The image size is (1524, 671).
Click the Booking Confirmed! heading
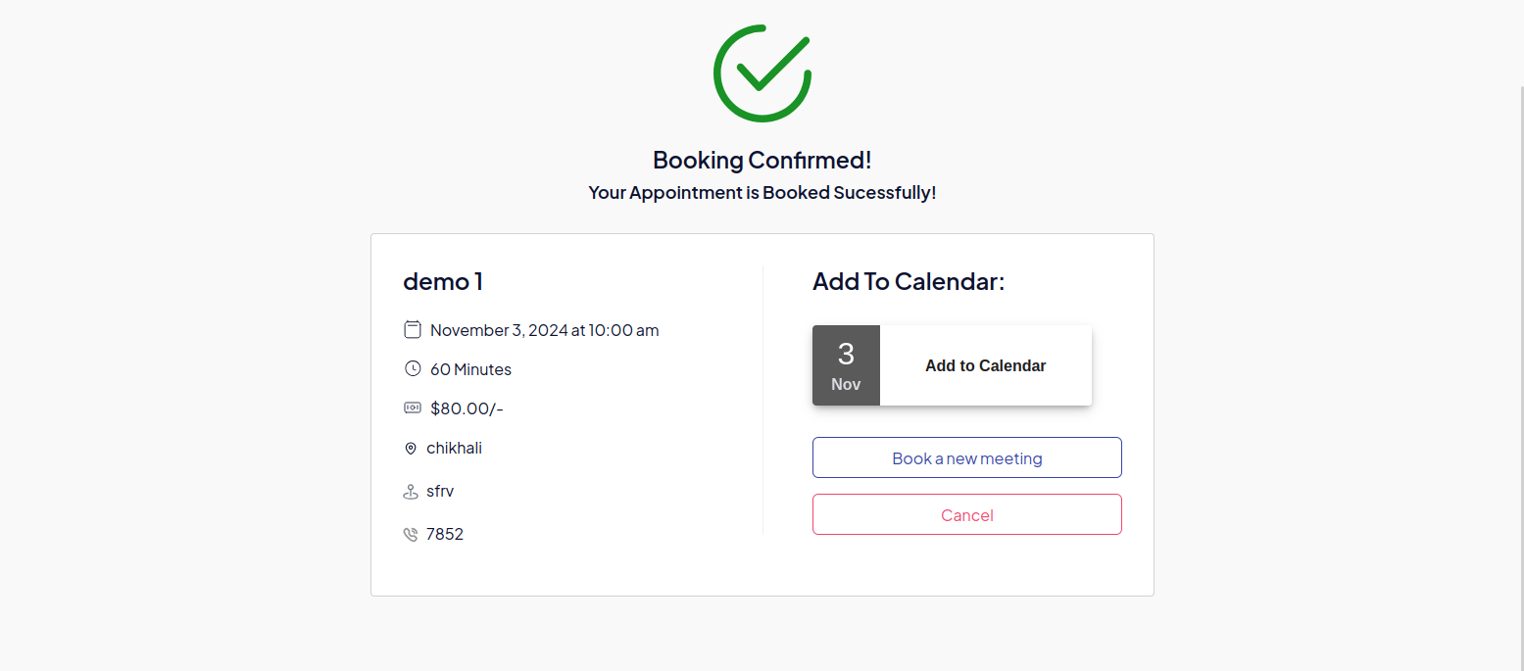(x=762, y=160)
